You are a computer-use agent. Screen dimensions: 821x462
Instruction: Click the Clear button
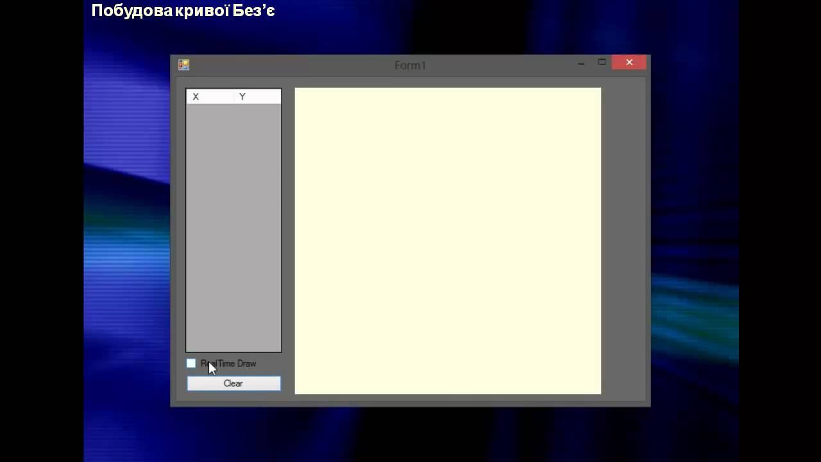tap(233, 383)
